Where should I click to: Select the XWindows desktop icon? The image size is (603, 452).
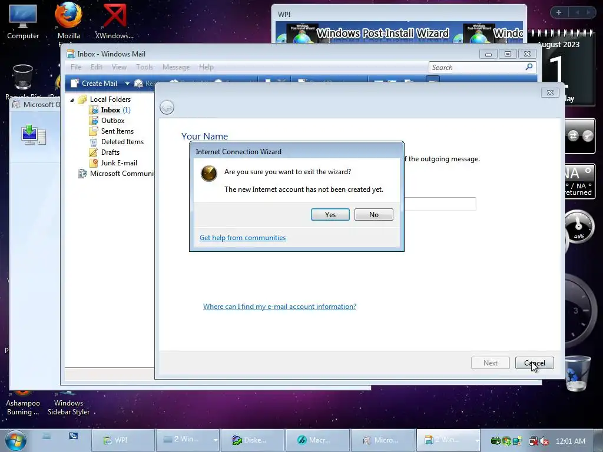[x=115, y=22]
